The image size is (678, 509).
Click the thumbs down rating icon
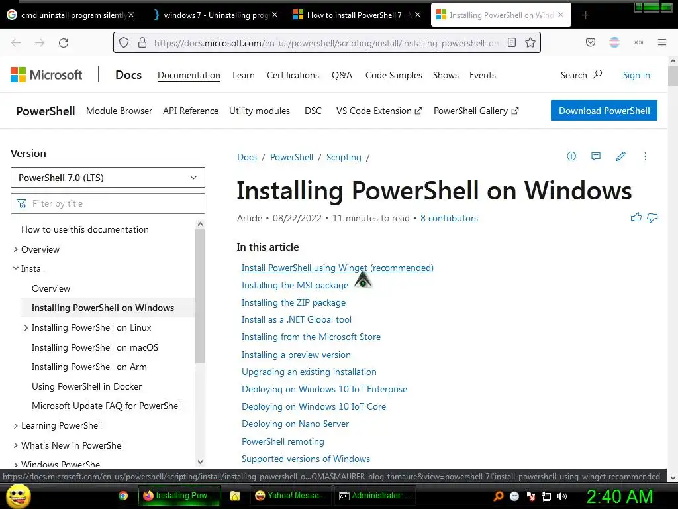(x=652, y=217)
